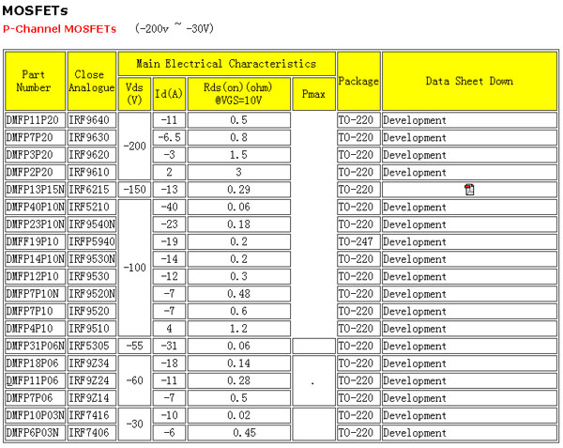Click the P-Channel MOSFETs red heading

click(x=60, y=29)
